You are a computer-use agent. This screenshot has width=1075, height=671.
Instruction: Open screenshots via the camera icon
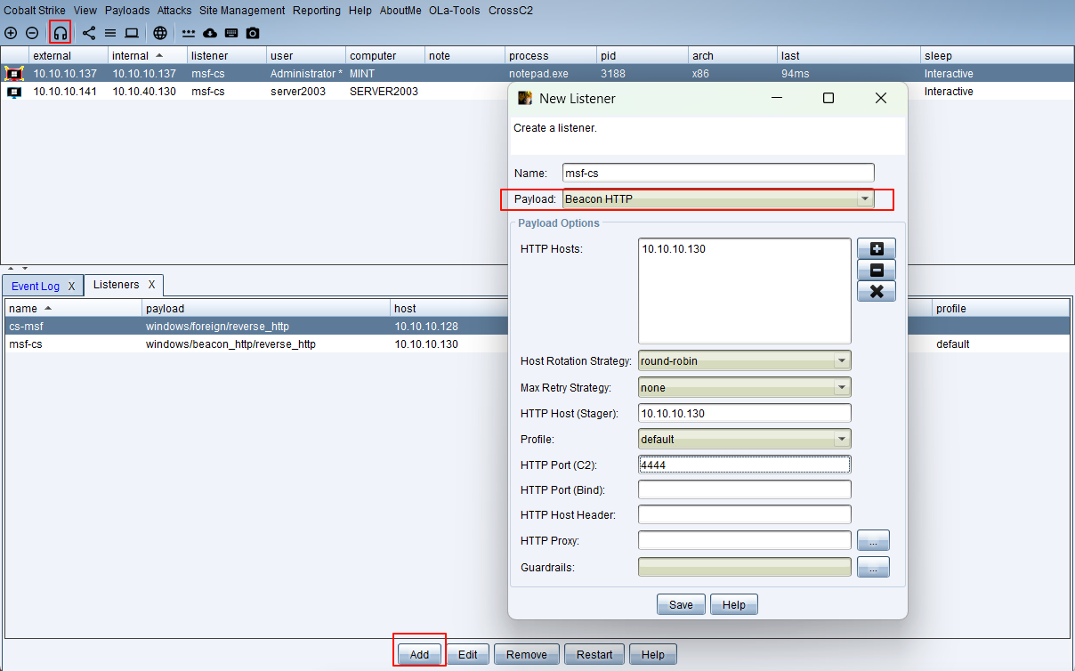point(253,33)
